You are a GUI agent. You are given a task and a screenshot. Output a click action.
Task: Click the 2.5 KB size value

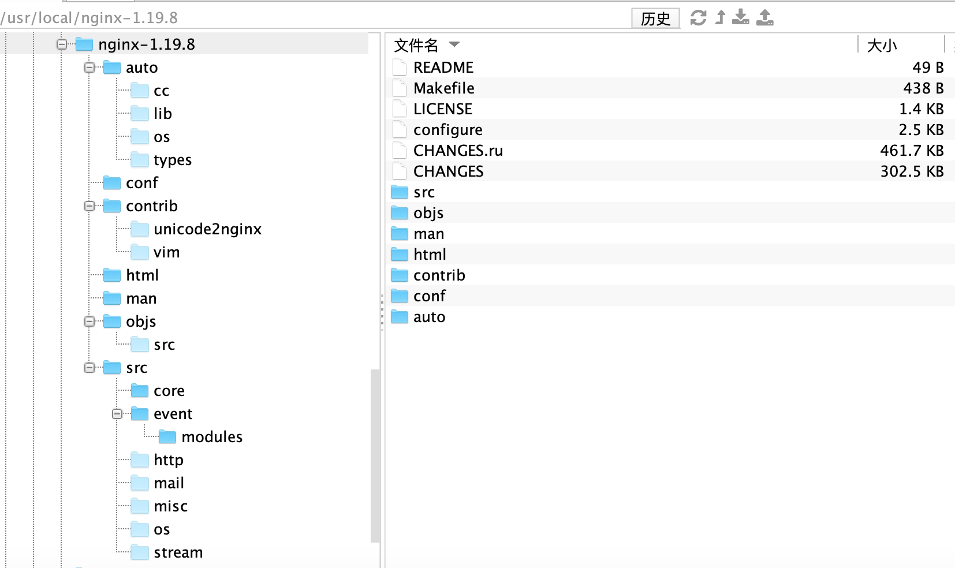[921, 130]
